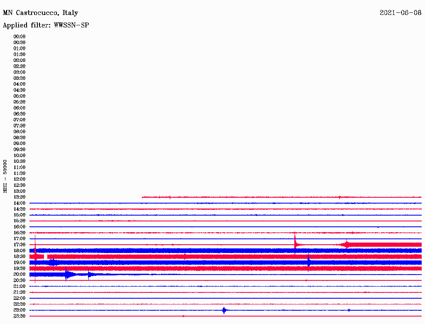Viewport: 425px width, 324px height.
Task: Click the 04:30 time label
Action: (x=20, y=90)
